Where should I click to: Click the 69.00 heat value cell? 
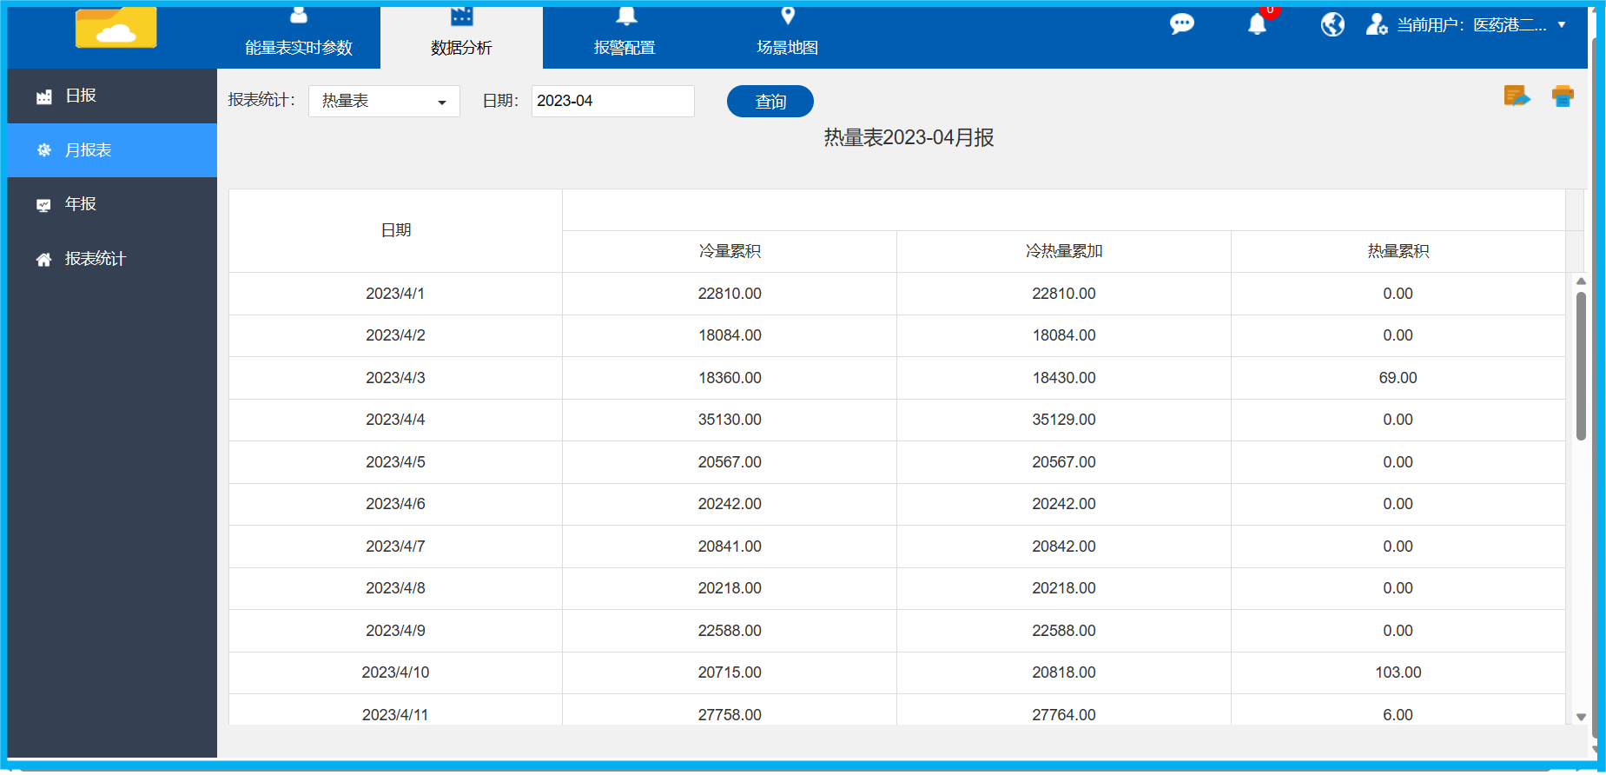[x=1398, y=378]
